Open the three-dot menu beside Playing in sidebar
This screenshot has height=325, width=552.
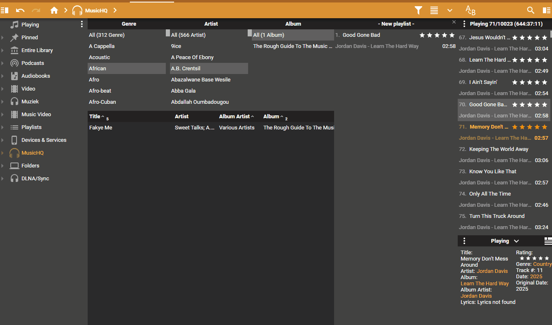tap(81, 24)
